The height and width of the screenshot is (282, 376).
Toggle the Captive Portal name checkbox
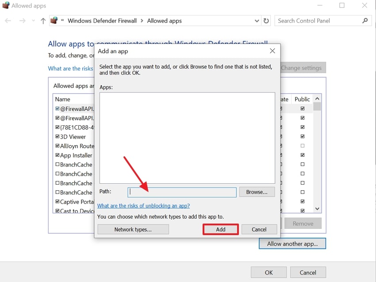[x=58, y=201]
